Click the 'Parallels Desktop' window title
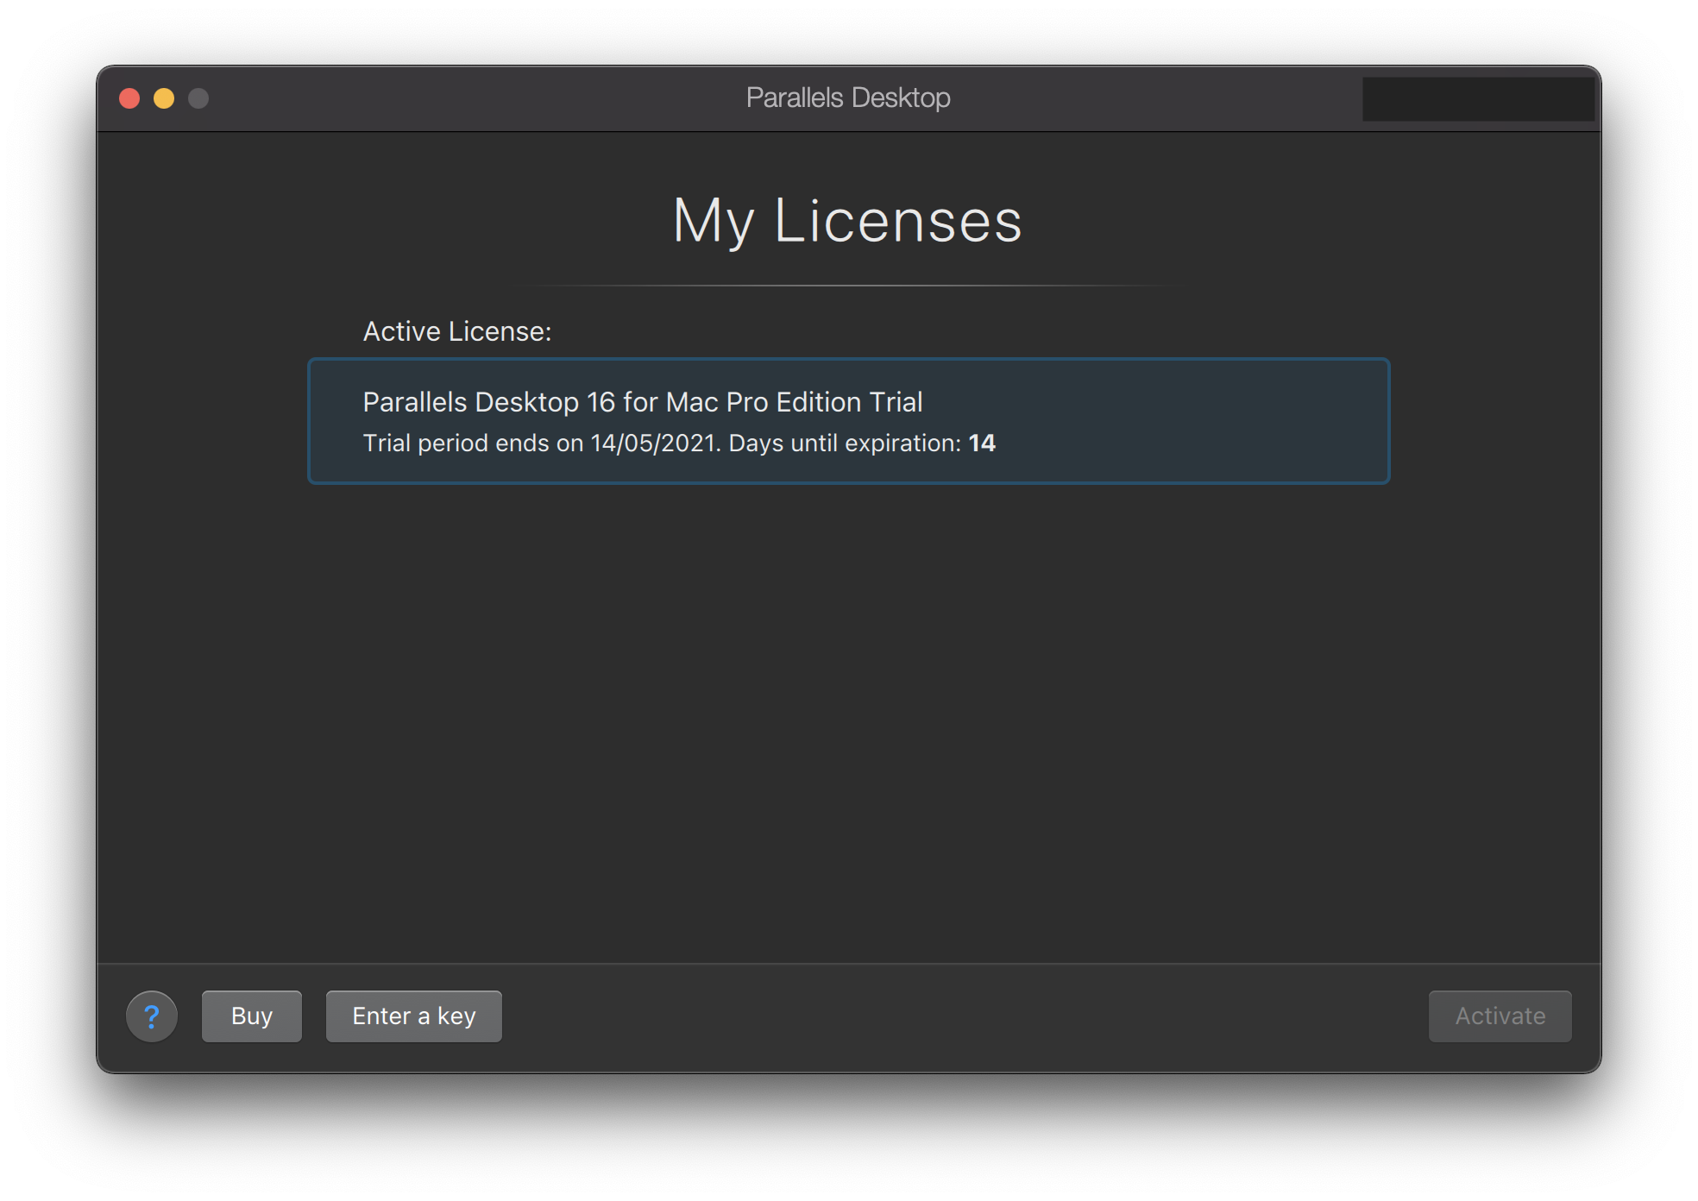The width and height of the screenshot is (1698, 1201). pos(848,97)
